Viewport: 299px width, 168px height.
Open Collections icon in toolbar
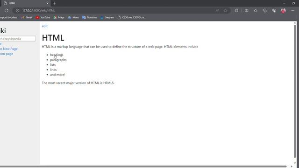coord(265,10)
